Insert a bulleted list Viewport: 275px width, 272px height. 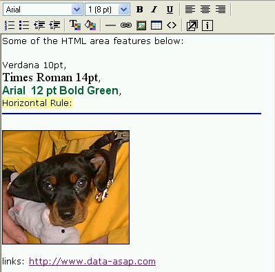tap(24, 25)
